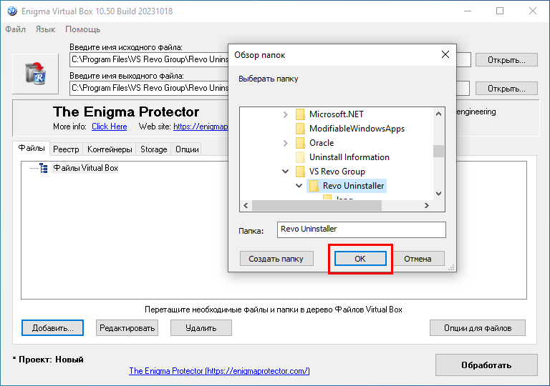The image size is (550, 386).
Task: Click Открыть... for the output file
Action: click(506, 89)
